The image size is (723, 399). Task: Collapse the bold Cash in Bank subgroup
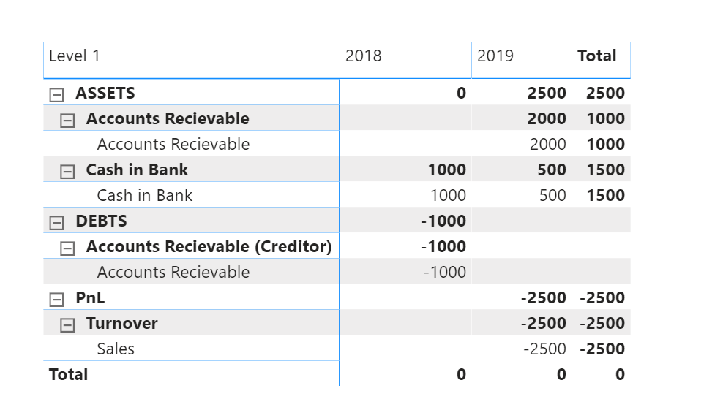(x=67, y=171)
